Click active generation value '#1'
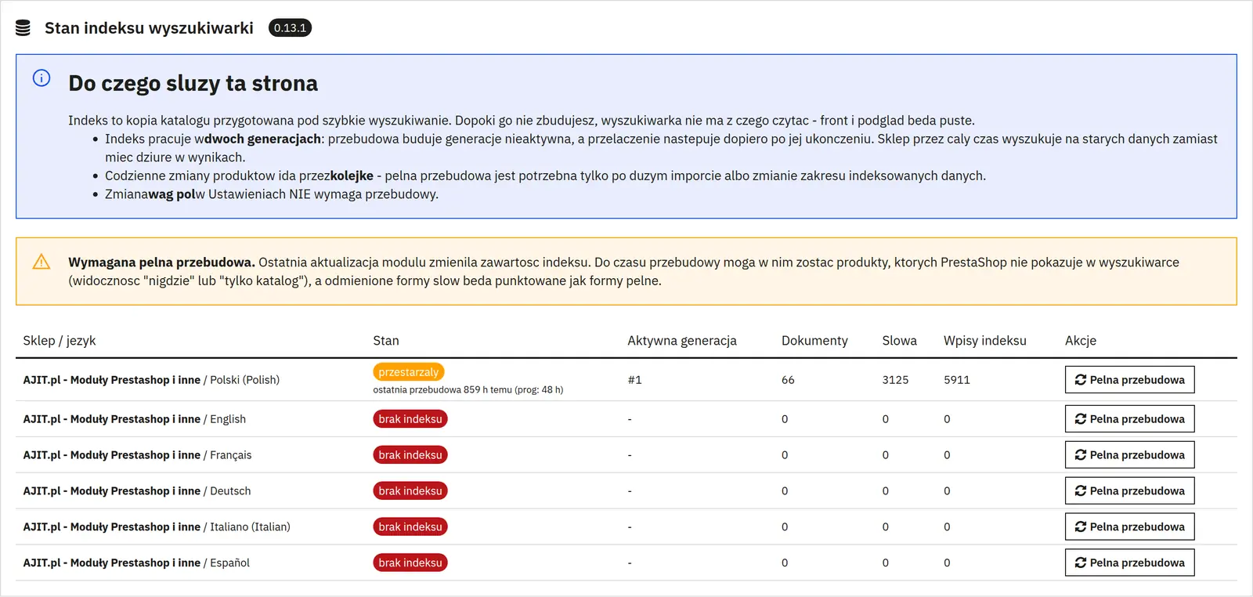This screenshot has width=1253, height=597. [x=634, y=380]
